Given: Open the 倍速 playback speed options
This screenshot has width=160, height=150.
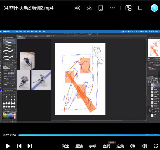Looking at the screenshot, I should 65,146.
